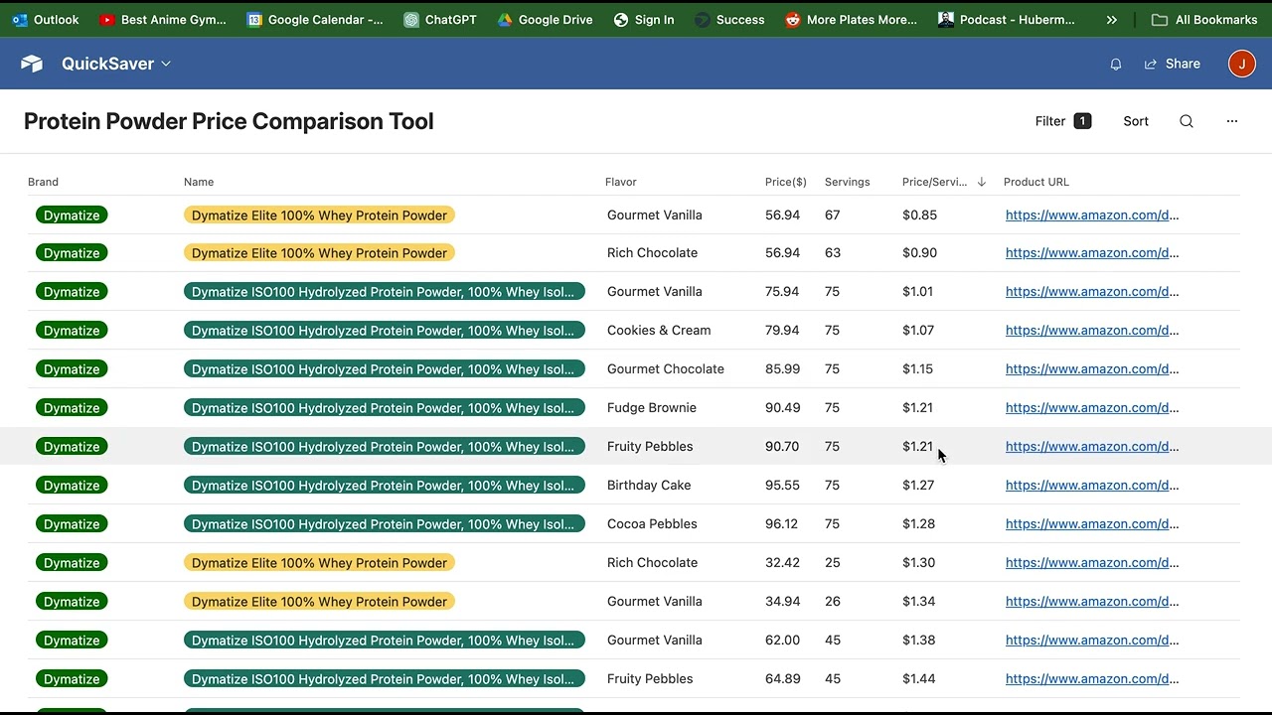The image size is (1272, 715).
Task: Click the Flavor column header
Action: [x=621, y=182]
